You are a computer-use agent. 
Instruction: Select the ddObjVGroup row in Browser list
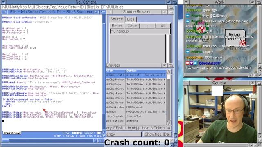tap(136, 102)
